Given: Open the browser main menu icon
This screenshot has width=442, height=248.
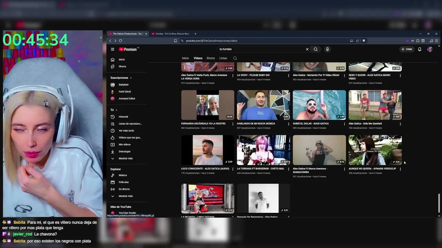Looking at the screenshot, I should coord(436,41).
